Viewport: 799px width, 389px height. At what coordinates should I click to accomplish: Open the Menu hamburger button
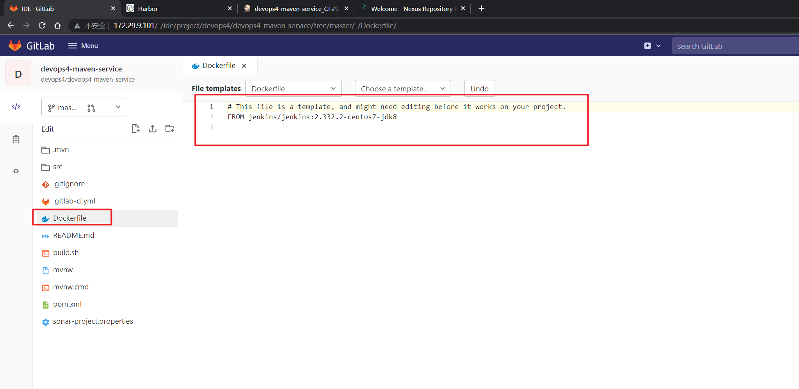pos(83,46)
